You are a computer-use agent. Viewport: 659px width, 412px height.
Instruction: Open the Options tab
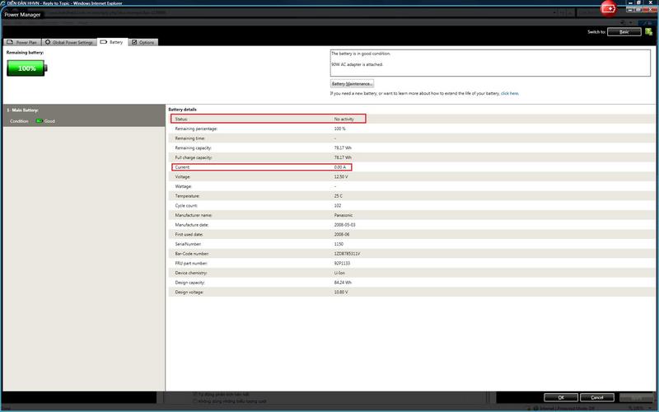pyautogui.click(x=143, y=42)
